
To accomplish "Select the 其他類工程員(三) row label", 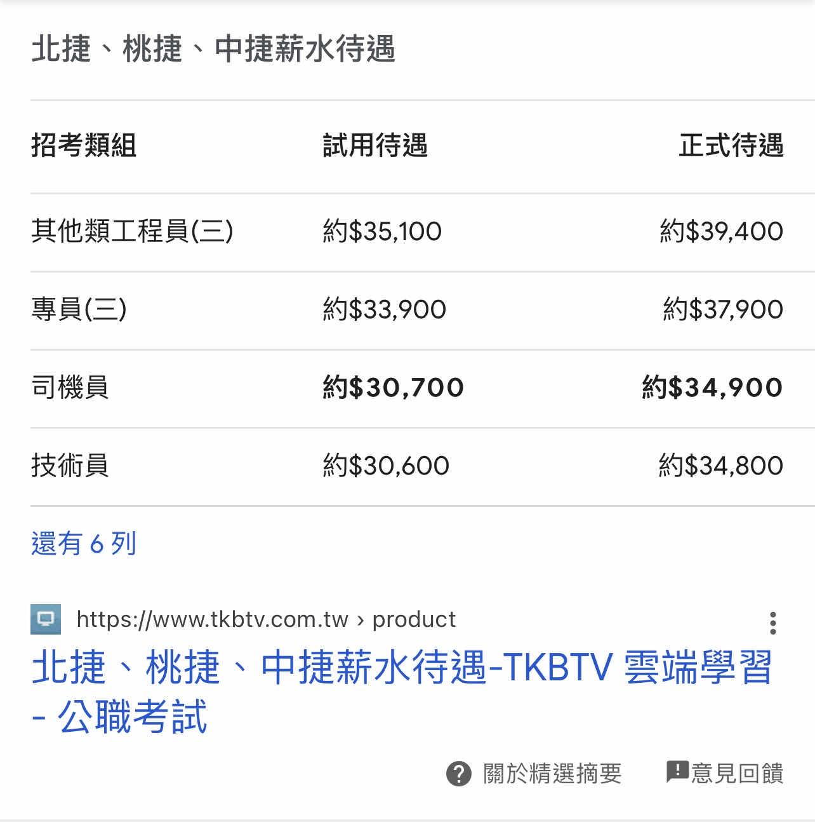I will [x=133, y=231].
